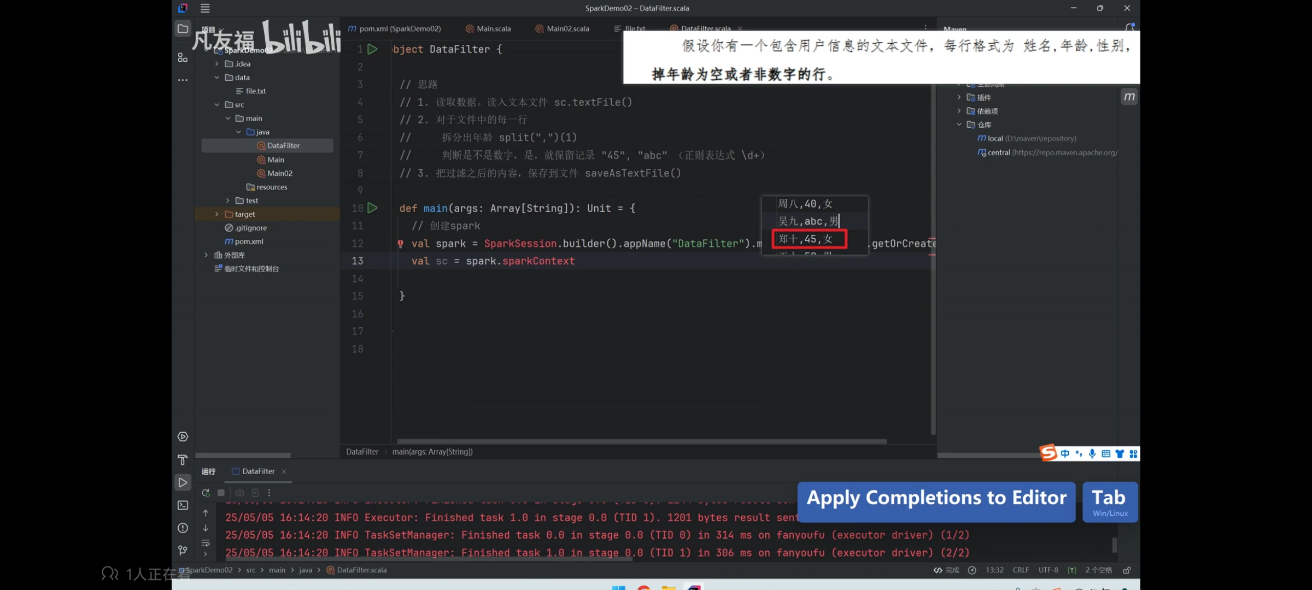Open the Problems tool window icon
The height and width of the screenshot is (590, 1312).
coord(183,528)
